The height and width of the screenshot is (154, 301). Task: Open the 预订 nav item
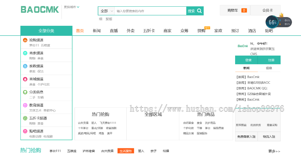[235, 31]
